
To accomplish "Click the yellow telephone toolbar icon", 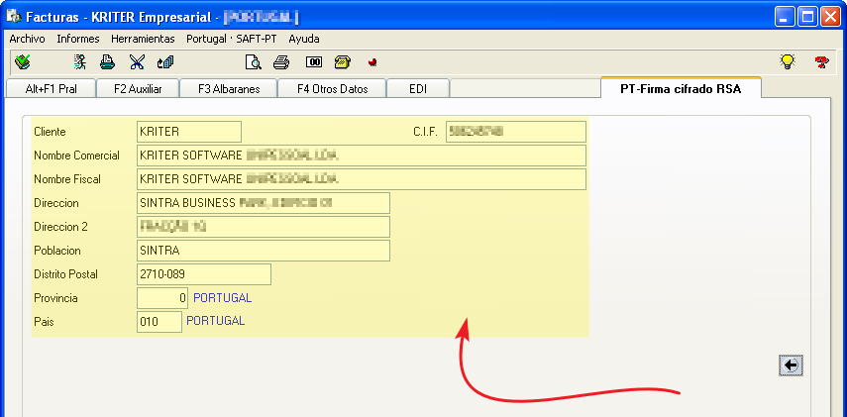I will point(343,62).
